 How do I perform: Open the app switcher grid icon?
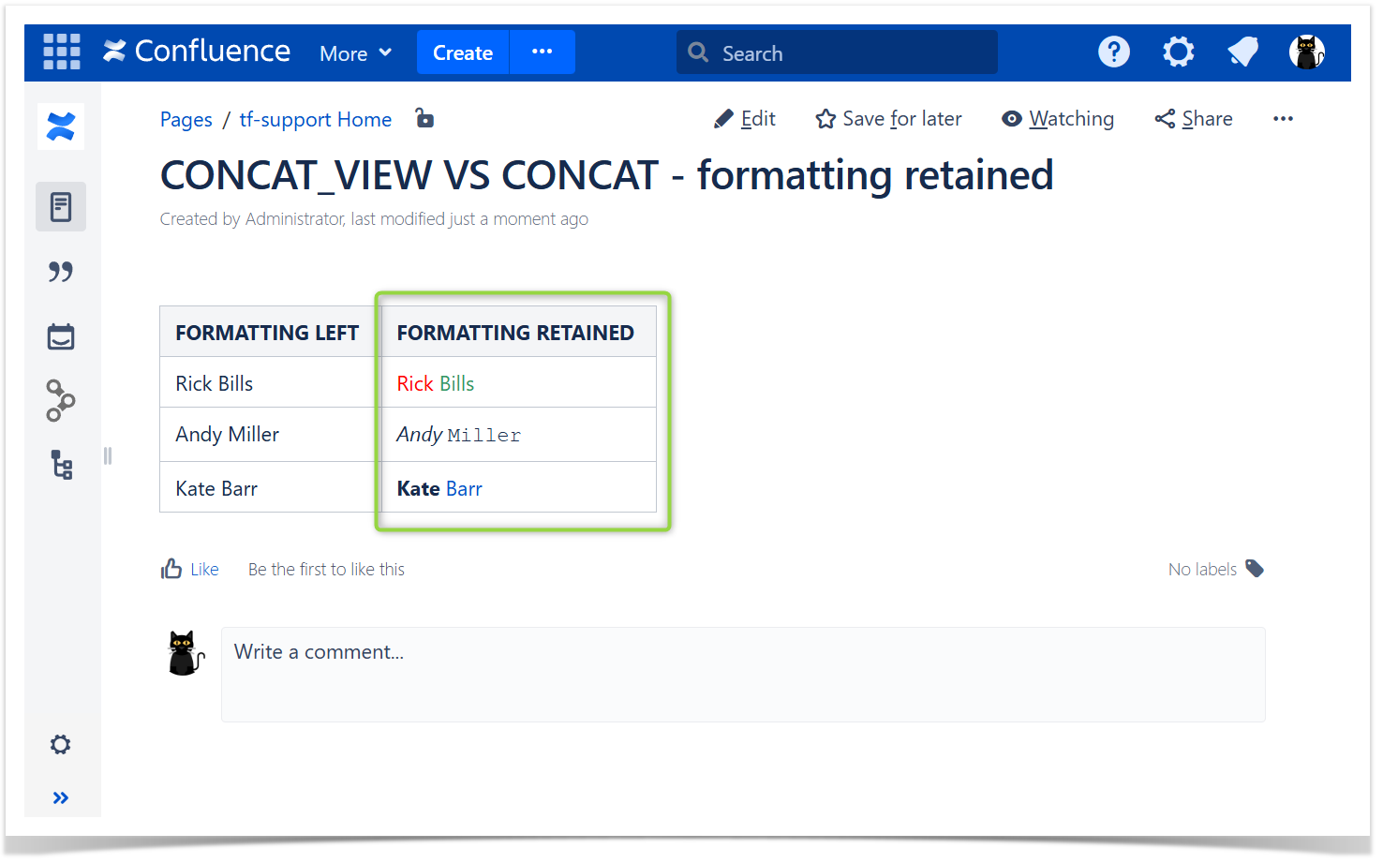[x=62, y=52]
